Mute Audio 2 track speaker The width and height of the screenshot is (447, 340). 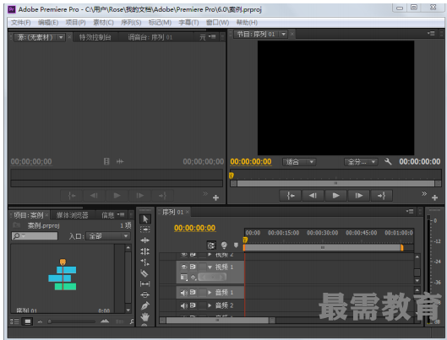click(x=184, y=305)
